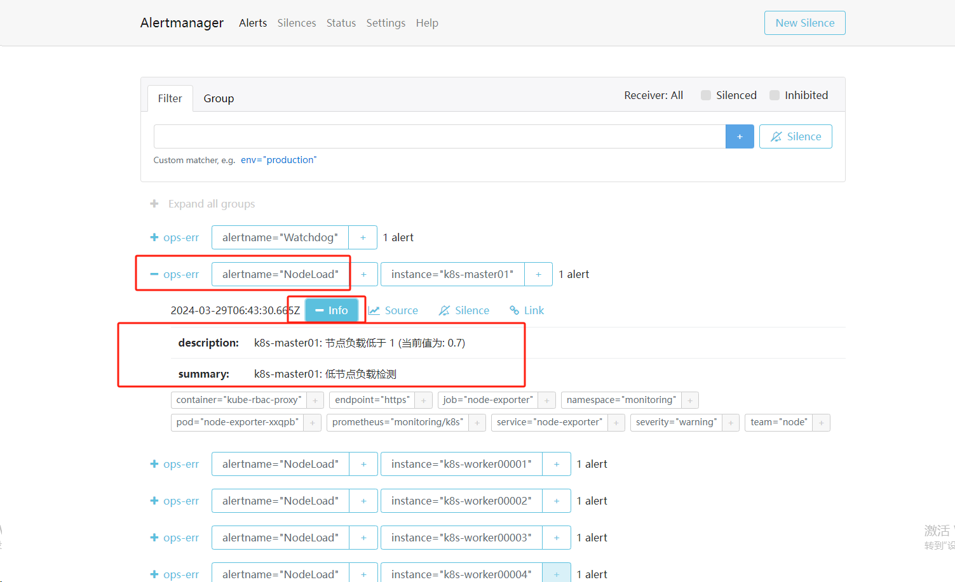Add team="node" via its plus
The width and height of the screenshot is (955, 582).
822,422
